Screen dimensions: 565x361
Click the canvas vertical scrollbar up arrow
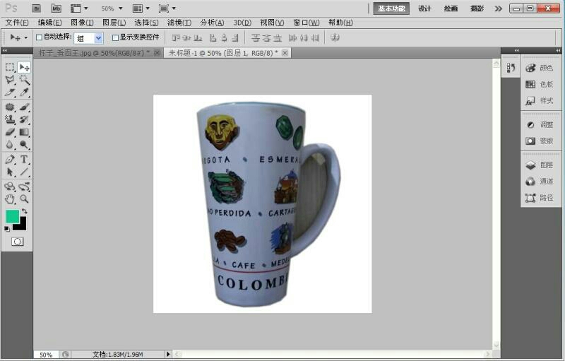496,64
